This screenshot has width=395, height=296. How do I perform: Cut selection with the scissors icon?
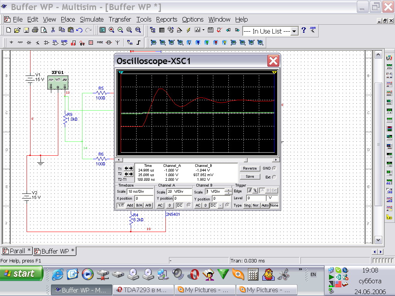[53, 30]
